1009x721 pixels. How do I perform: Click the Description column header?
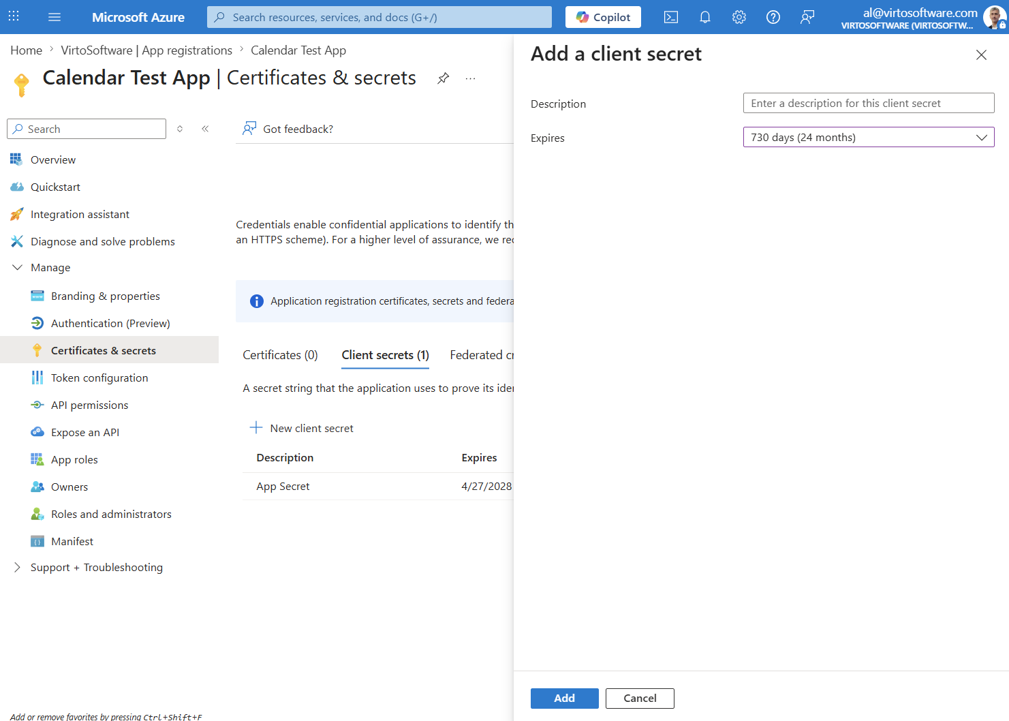[x=285, y=458]
